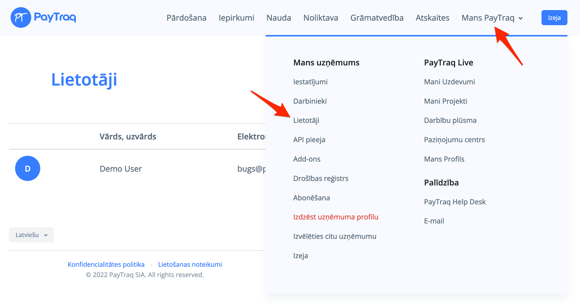Click the red Izdzēst uzņēmuma profilu link

click(336, 217)
